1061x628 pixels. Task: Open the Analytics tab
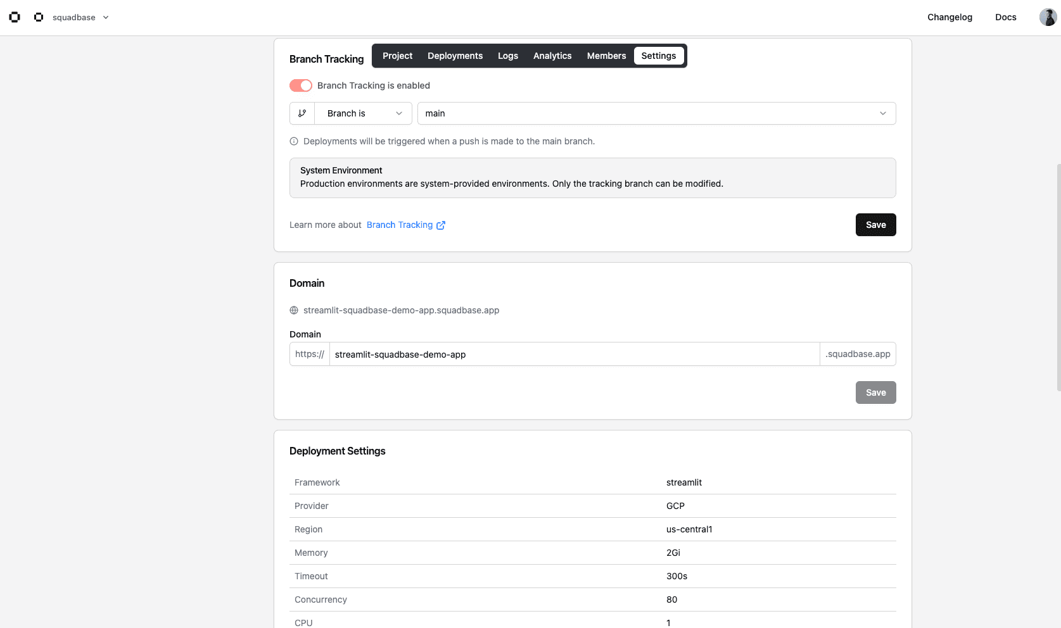pos(552,56)
